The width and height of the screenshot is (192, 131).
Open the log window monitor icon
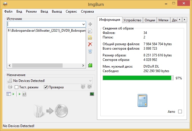(92, 94)
